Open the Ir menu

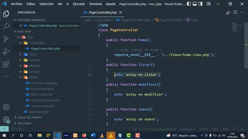(68, 4)
